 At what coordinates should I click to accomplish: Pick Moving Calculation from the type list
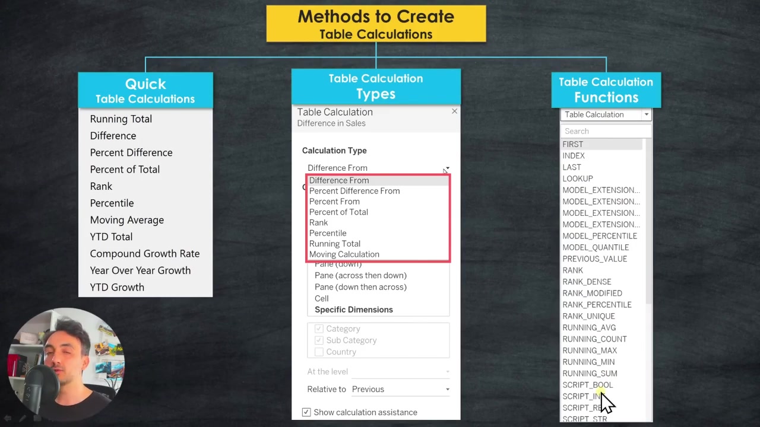tap(344, 254)
